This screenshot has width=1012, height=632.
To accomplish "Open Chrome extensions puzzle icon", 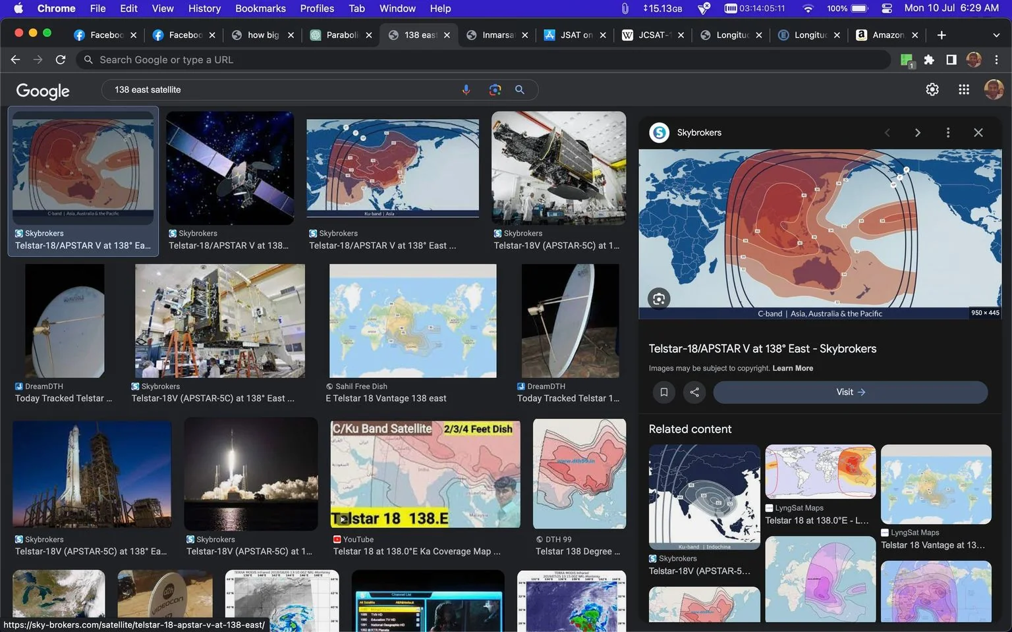I will (929, 60).
